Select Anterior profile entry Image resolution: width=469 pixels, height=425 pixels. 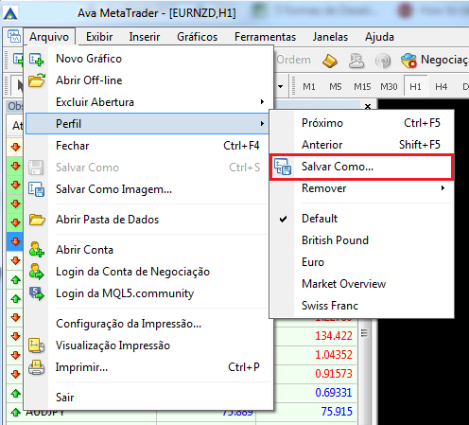tap(362, 145)
